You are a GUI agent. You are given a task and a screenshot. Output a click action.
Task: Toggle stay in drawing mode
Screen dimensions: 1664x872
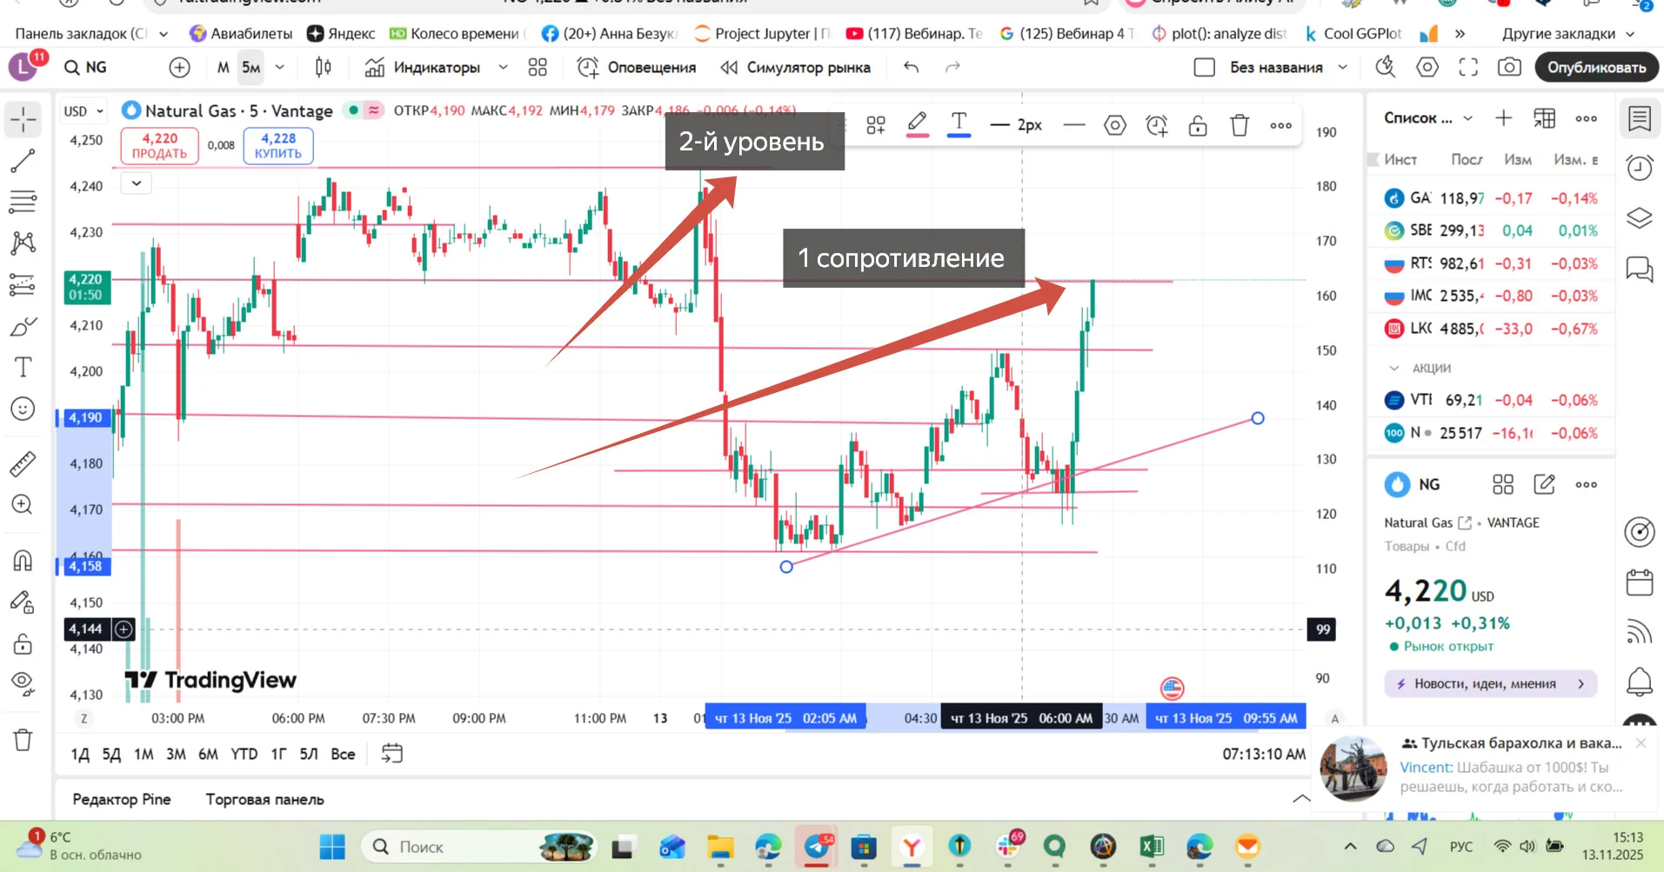click(x=23, y=602)
